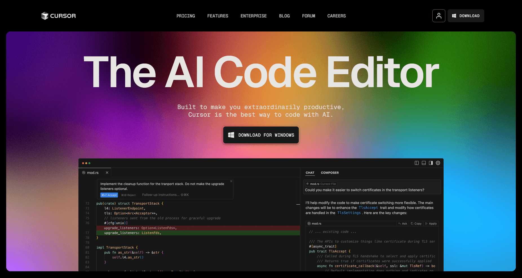Click the mod.rs file icon in the tab
522x278 pixels.
pos(84,172)
